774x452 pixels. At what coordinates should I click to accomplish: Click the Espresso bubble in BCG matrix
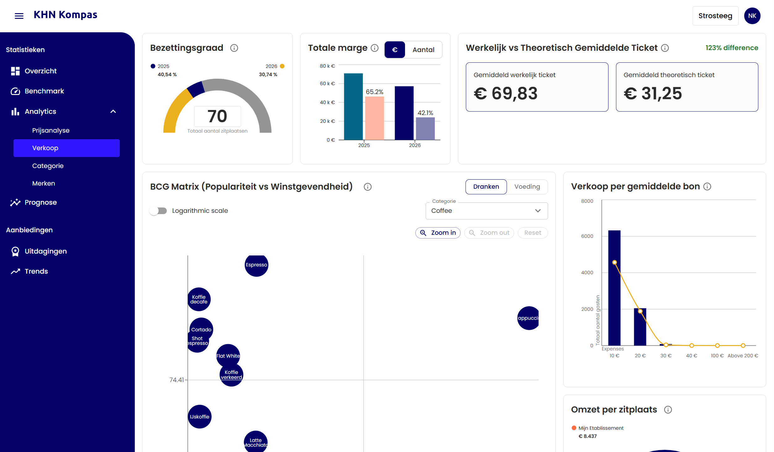pyautogui.click(x=256, y=265)
